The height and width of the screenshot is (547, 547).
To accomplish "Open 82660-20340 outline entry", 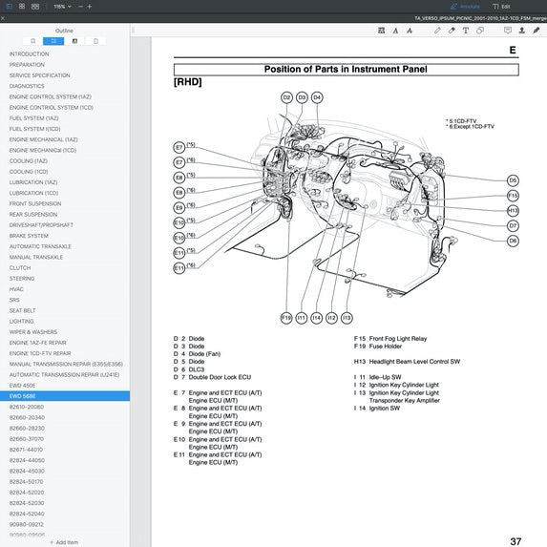I will 27,417.
